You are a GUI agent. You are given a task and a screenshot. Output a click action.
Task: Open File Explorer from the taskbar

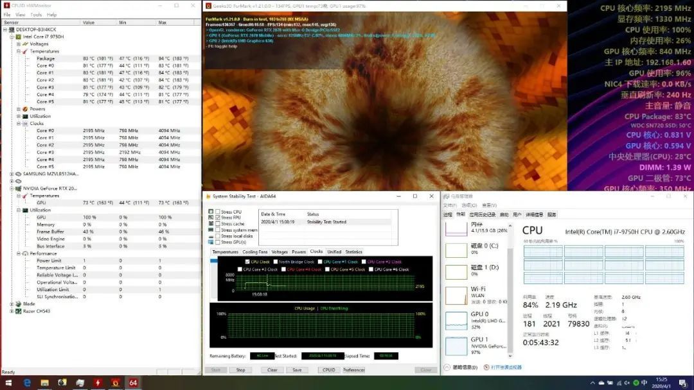(45, 382)
